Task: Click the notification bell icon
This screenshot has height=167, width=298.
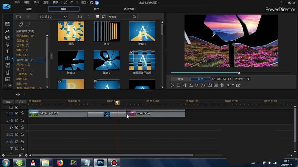Action: pyautogui.click(x=97, y=3)
